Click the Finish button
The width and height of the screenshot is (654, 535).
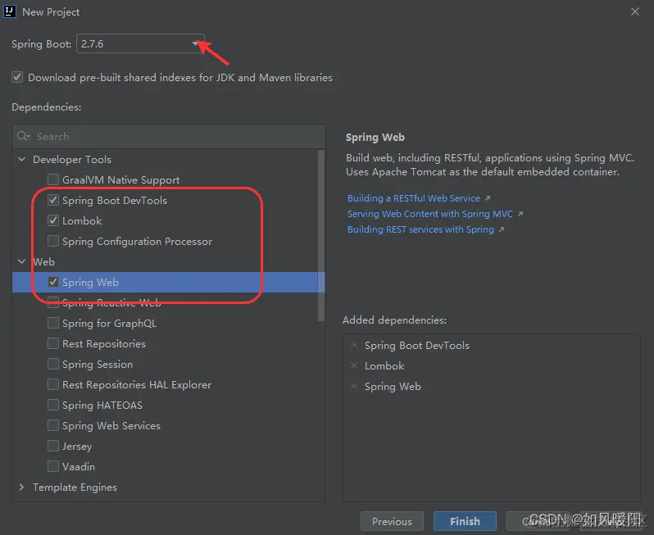465,521
